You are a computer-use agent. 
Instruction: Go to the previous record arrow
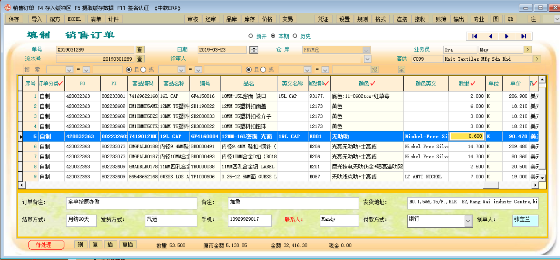(491, 36)
